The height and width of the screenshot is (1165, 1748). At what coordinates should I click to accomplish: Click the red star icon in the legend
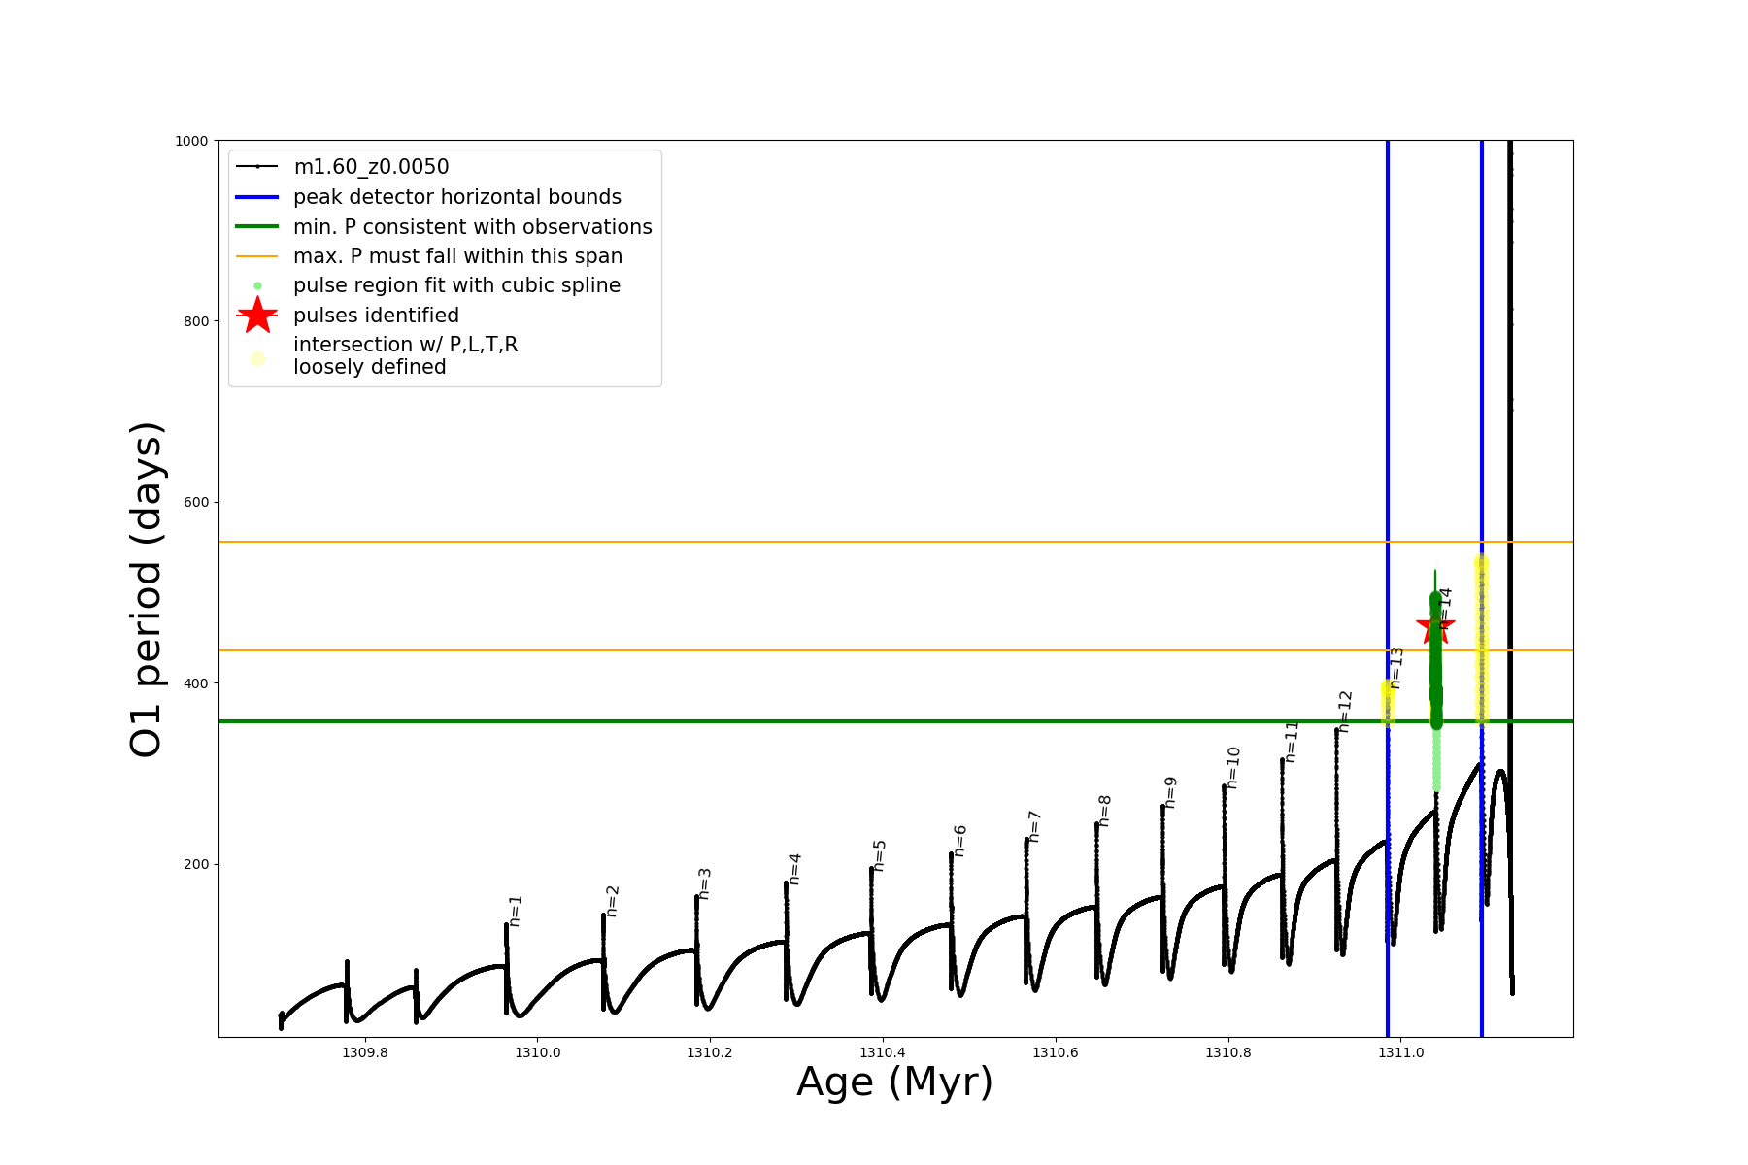(257, 316)
